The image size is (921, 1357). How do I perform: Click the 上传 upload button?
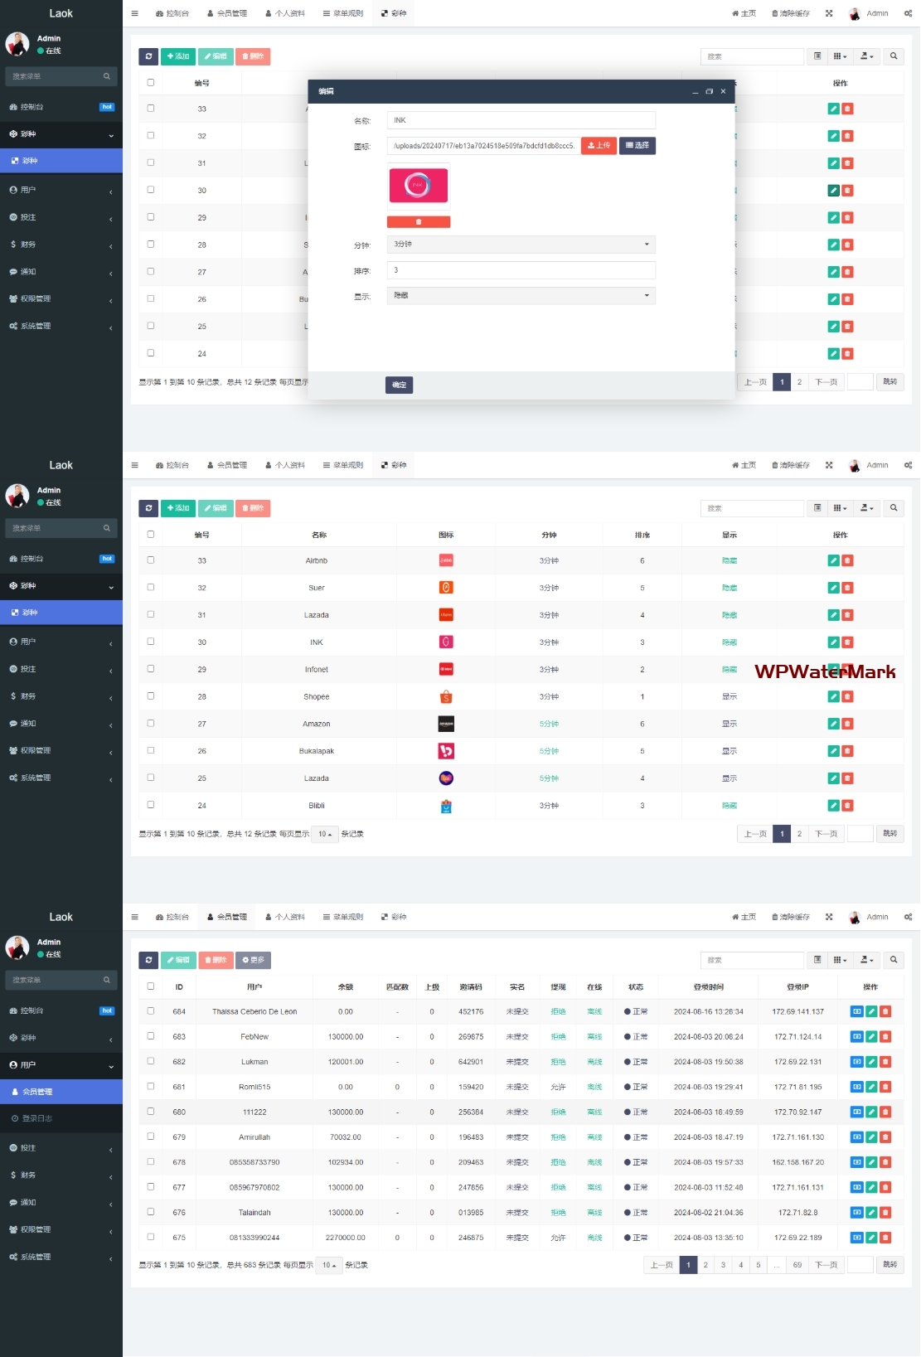(599, 146)
